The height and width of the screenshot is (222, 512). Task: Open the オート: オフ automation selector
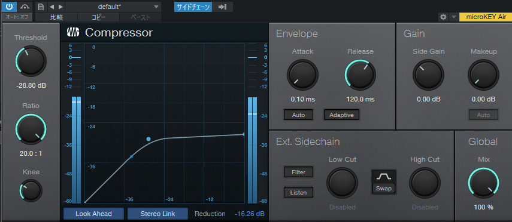(17, 17)
